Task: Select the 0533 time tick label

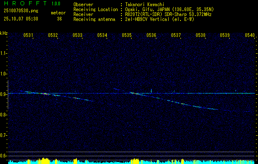Action: point(78,36)
